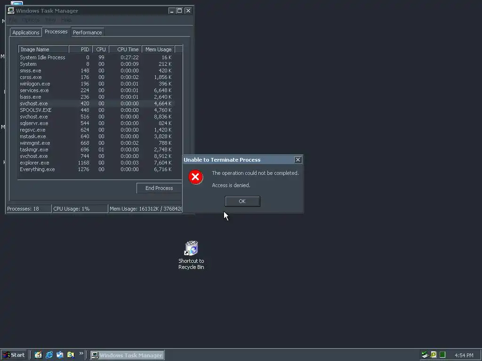The image size is (482, 361).
Task: Switch to the Applications tab
Action: [x=26, y=32]
